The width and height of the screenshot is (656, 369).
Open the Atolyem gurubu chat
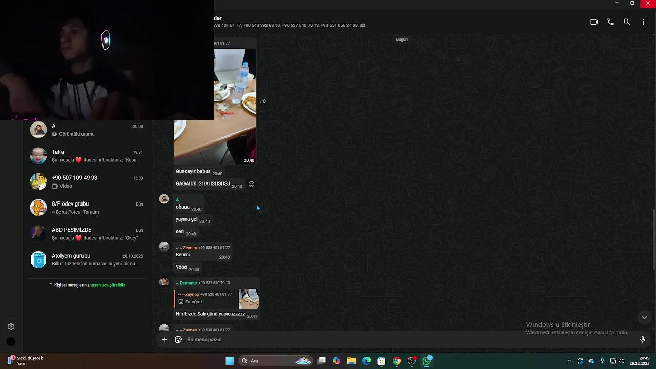[x=87, y=259]
